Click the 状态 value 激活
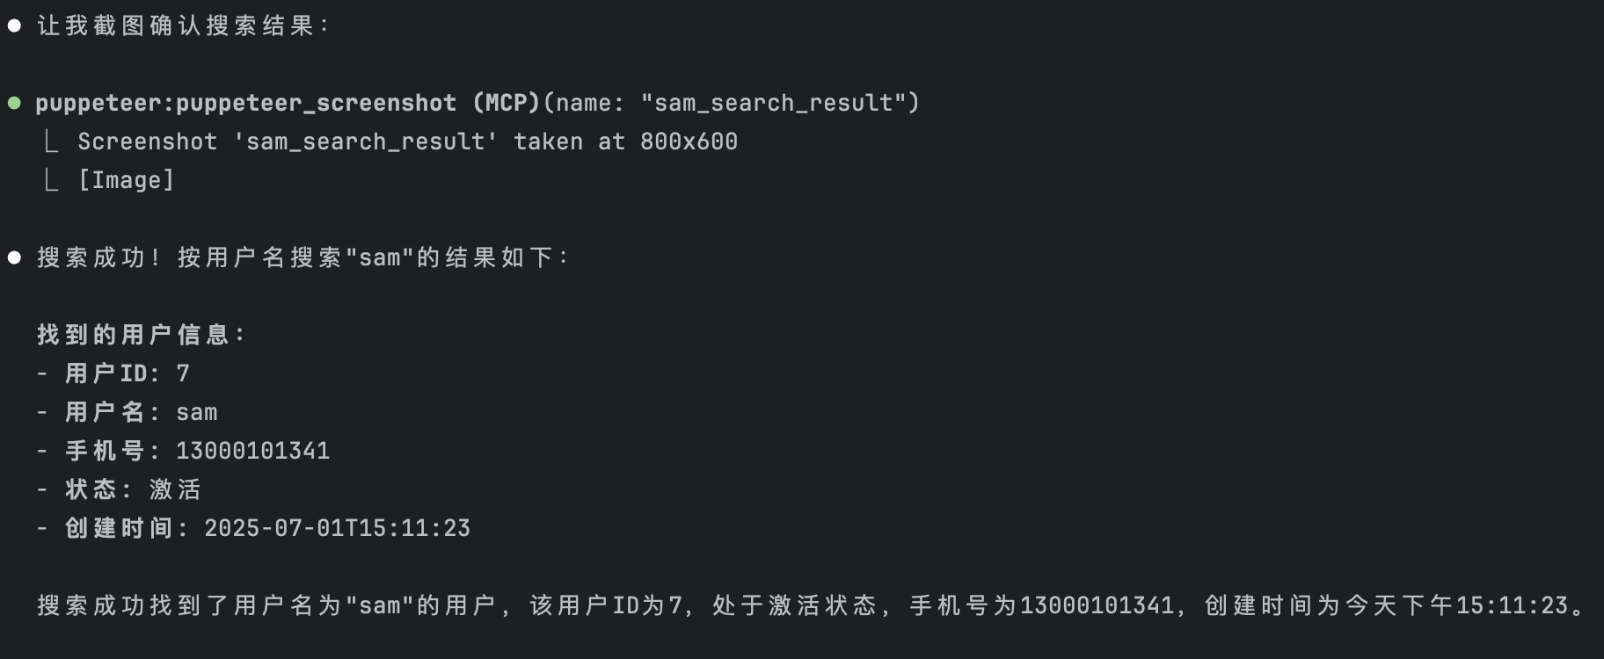The height and width of the screenshot is (659, 1604). click(176, 489)
